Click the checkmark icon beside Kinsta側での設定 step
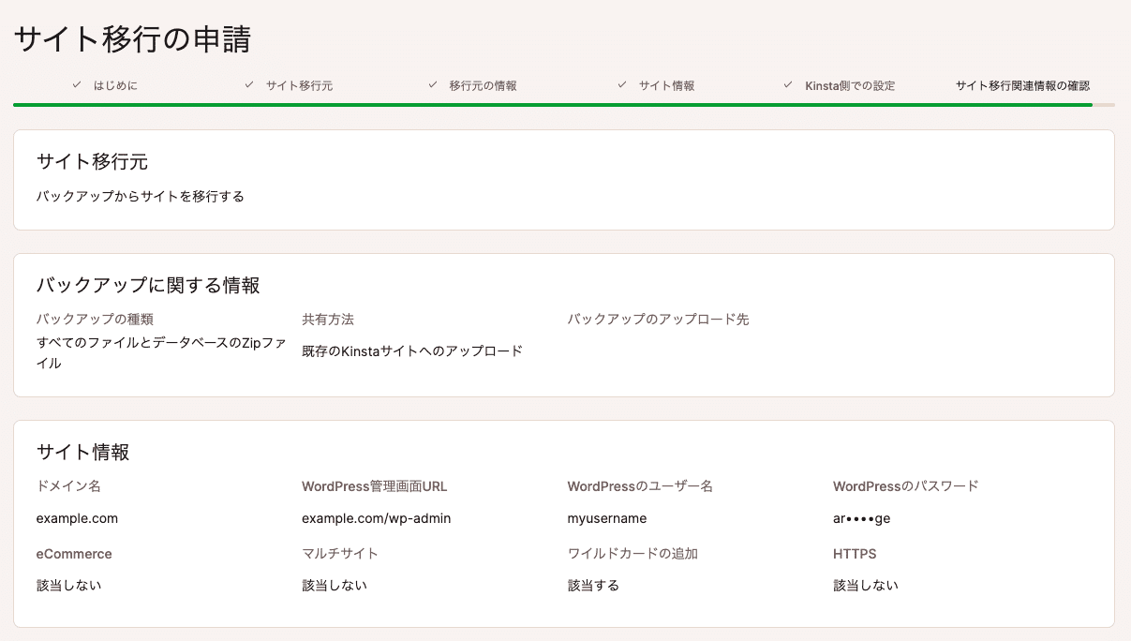Screen dimensions: 1131x641 click(786, 84)
